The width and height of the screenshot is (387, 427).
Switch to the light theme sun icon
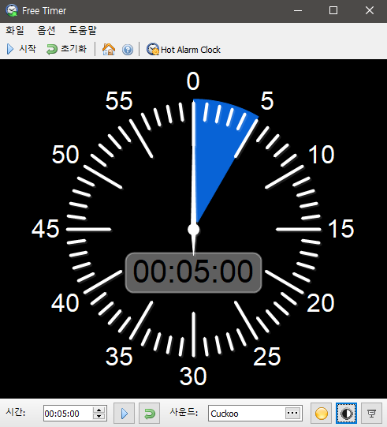(x=321, y=414)
